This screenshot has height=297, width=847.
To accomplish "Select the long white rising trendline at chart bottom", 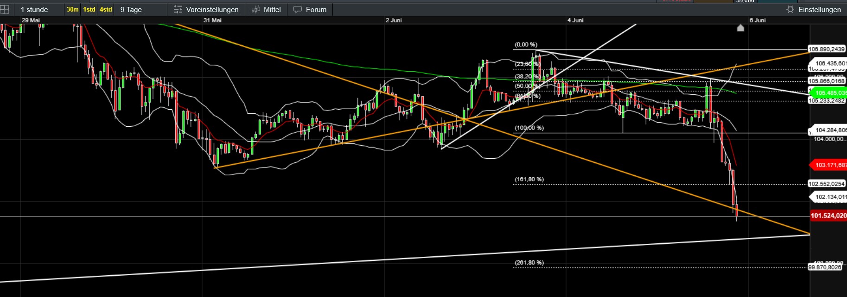I will 405,258.
